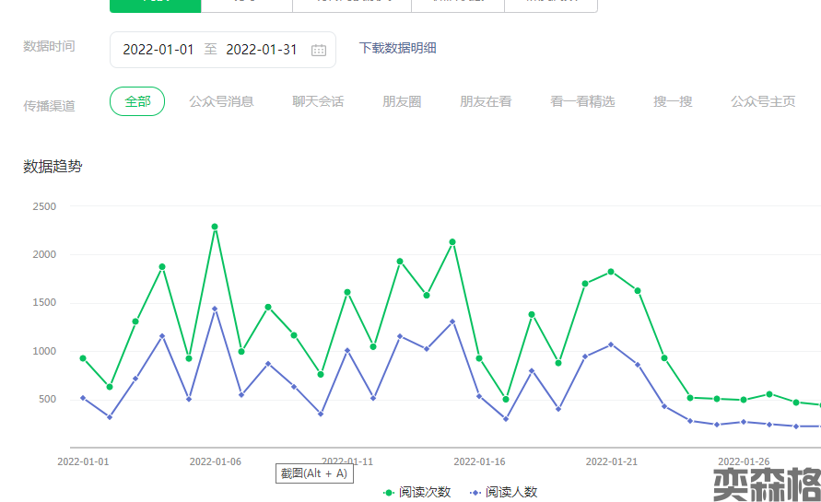Click the 公众号主页 channel filter

[x=763, y=101]
